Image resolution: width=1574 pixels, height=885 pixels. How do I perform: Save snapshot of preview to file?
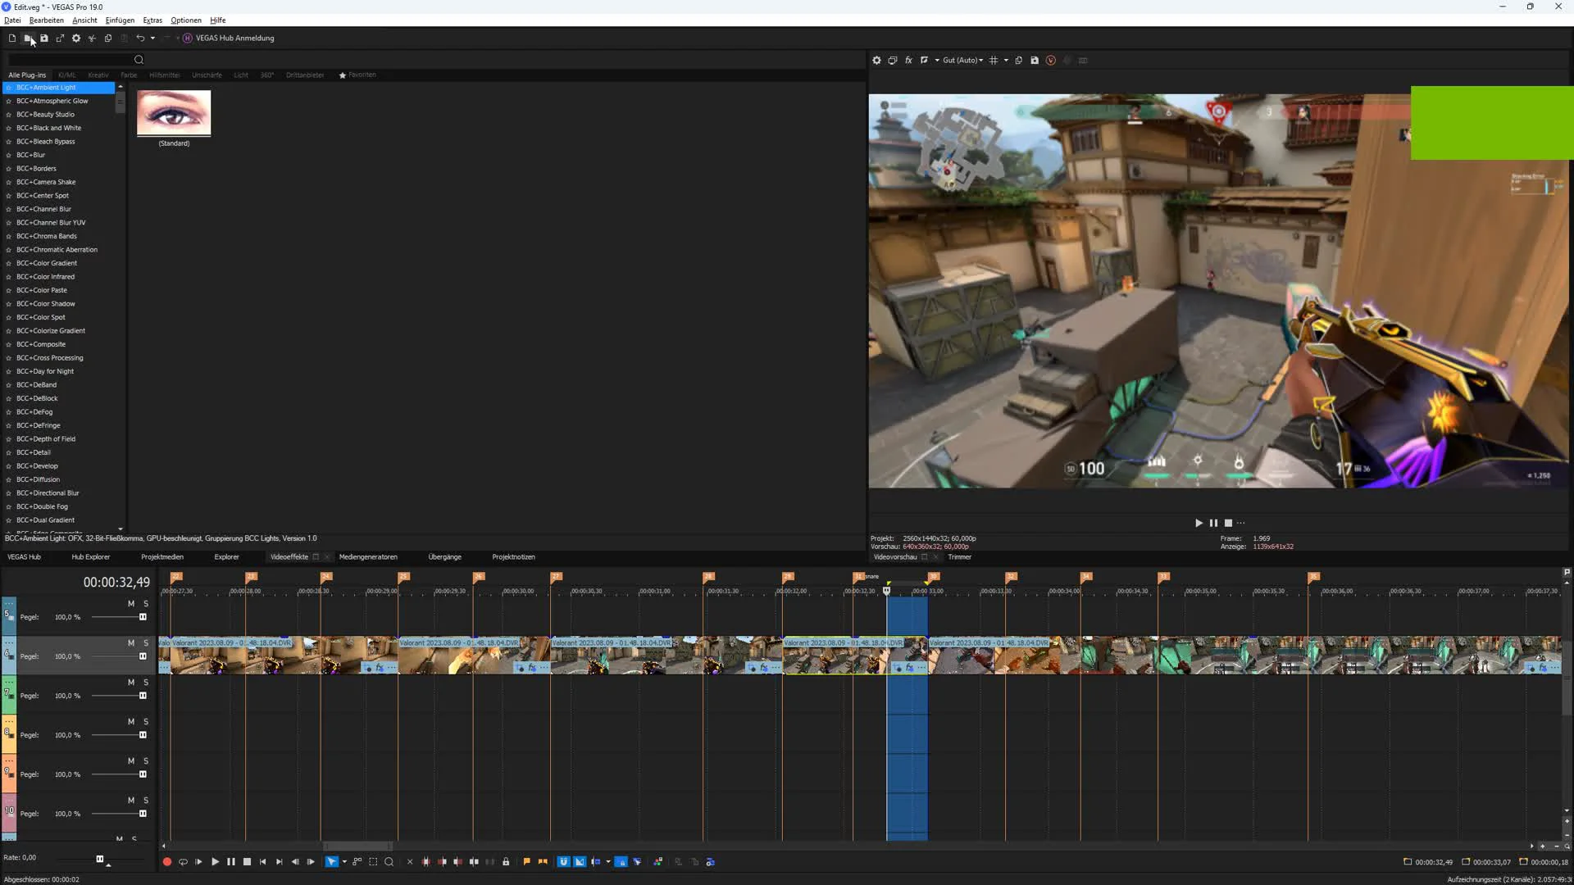pos(1035,61)
